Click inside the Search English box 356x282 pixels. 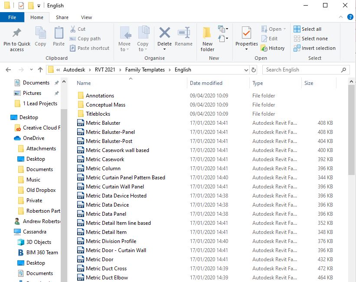click(x=304, y=69)
